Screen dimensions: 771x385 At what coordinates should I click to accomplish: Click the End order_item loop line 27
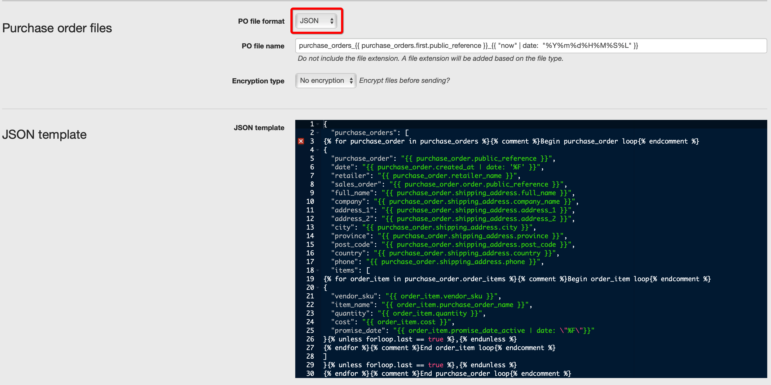pyautogui.click(x=439, y=348)
